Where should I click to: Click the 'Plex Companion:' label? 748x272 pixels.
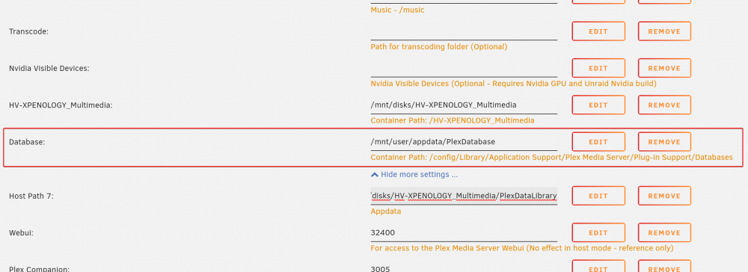(39, 269)
